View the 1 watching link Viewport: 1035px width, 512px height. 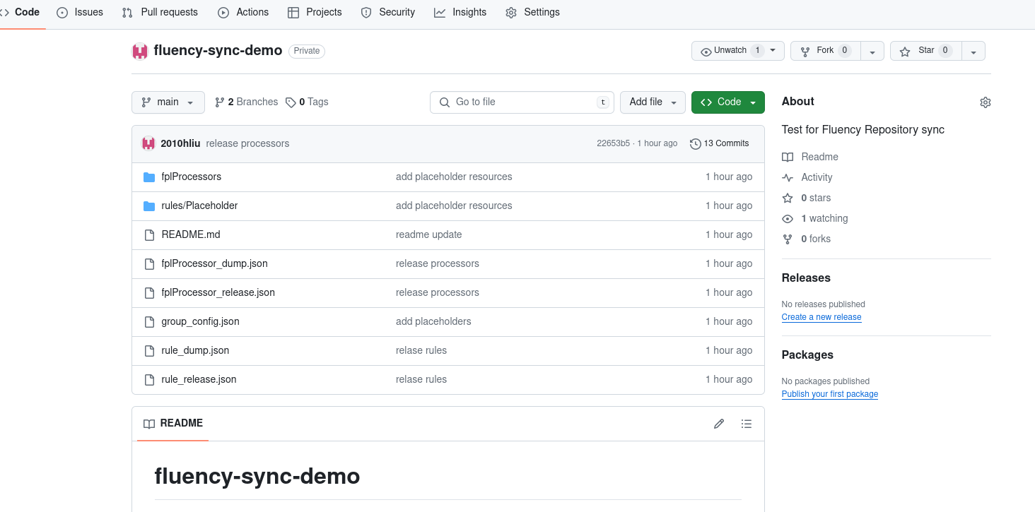click(x=815, y=218)
